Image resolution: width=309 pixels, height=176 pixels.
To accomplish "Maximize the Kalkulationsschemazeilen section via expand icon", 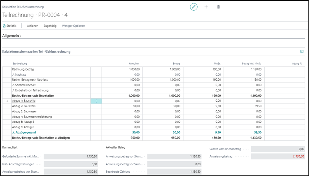I will (x=302, y=52).
